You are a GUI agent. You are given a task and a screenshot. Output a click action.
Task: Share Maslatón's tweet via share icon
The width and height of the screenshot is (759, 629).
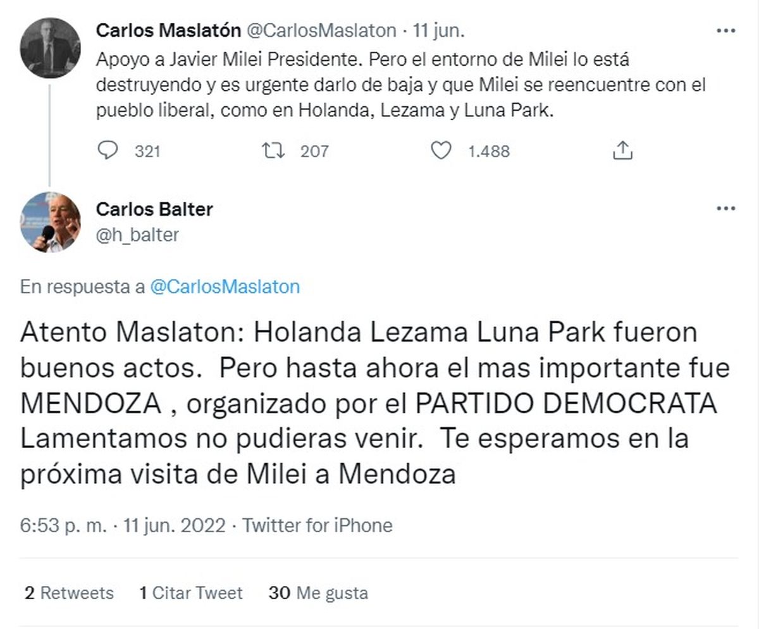click(x=622, y=151)
